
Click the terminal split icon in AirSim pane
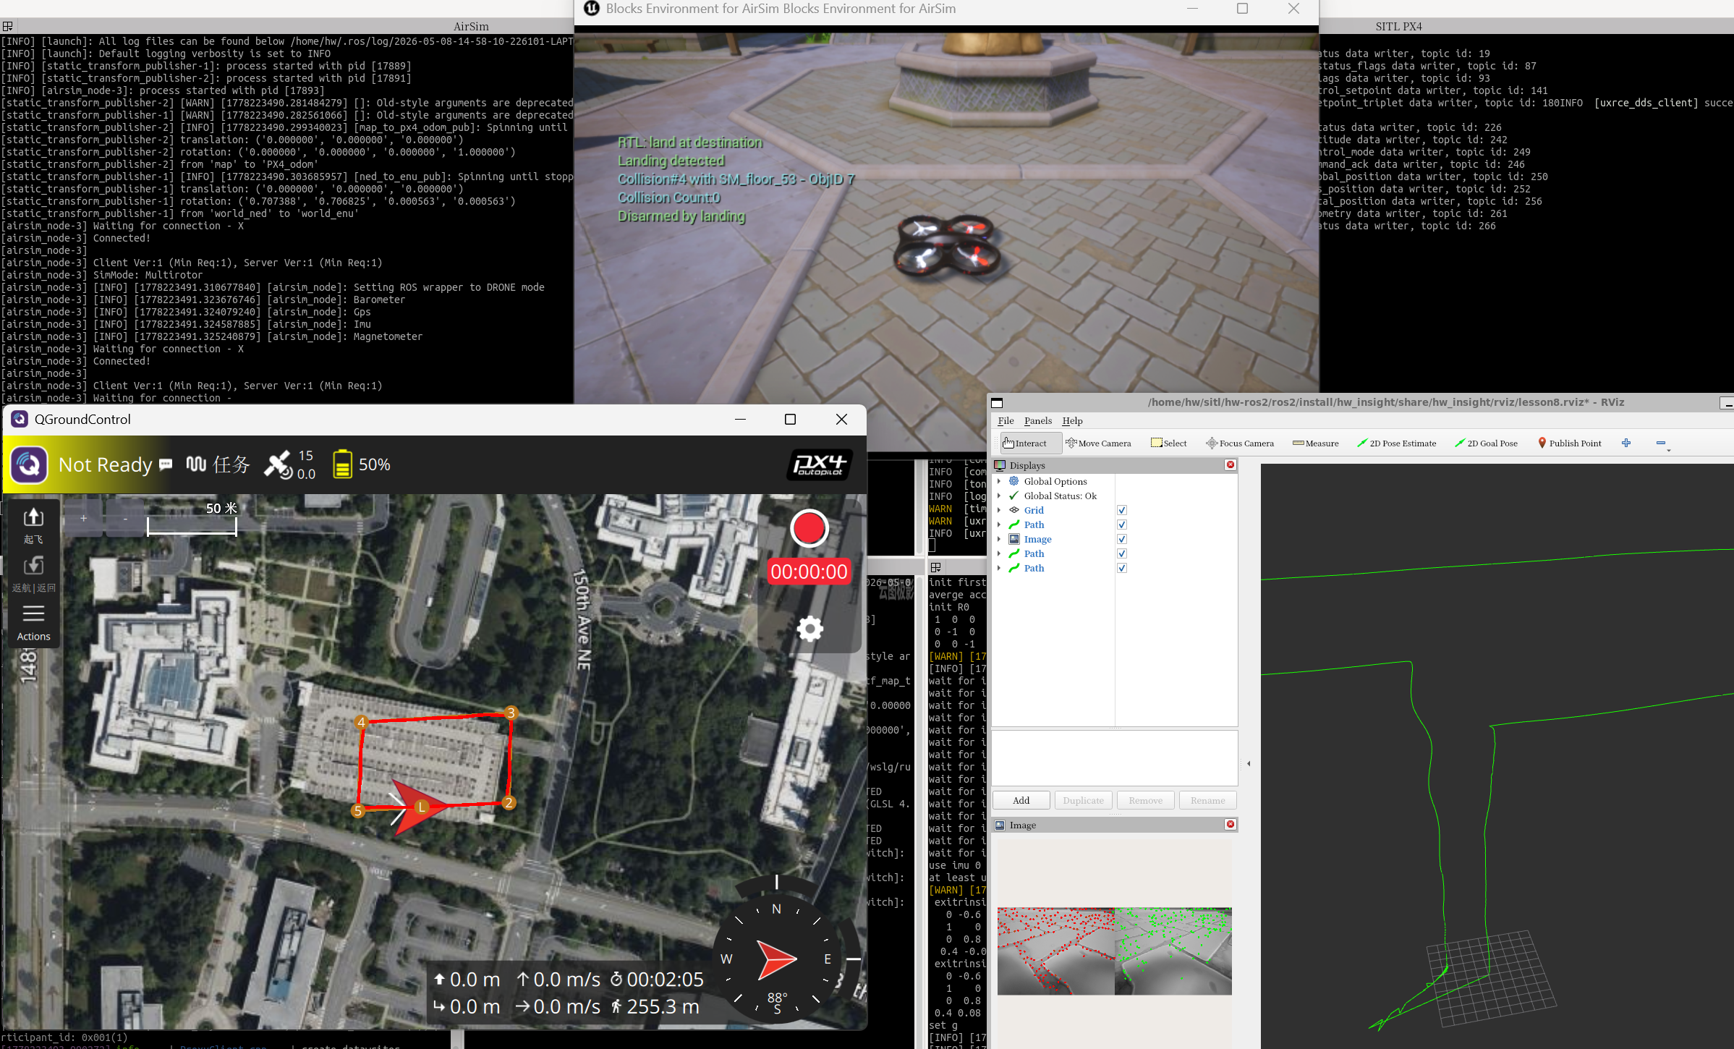coord(7,26)
